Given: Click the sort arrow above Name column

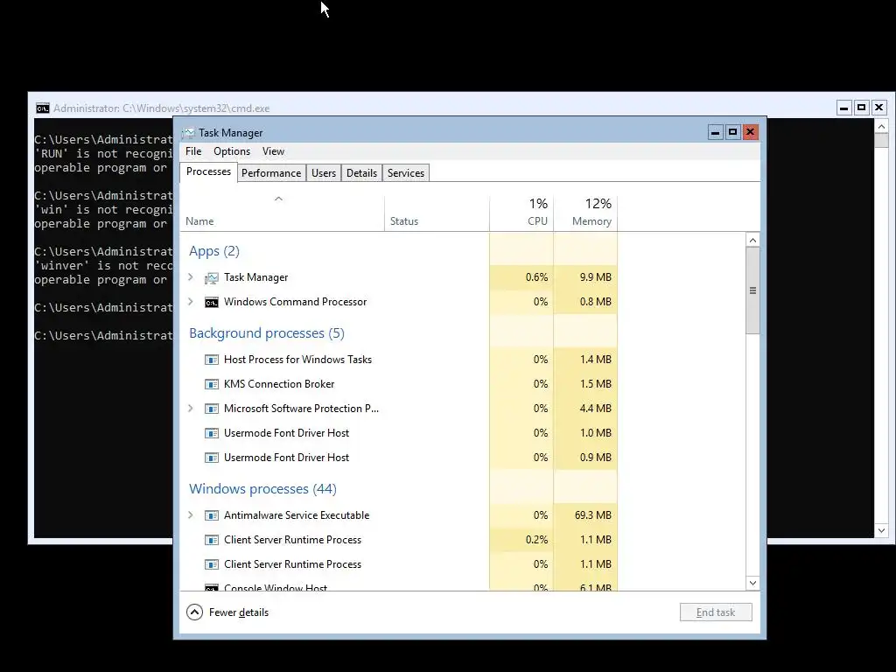Looking at the screenshot, I should coord(279,199).
